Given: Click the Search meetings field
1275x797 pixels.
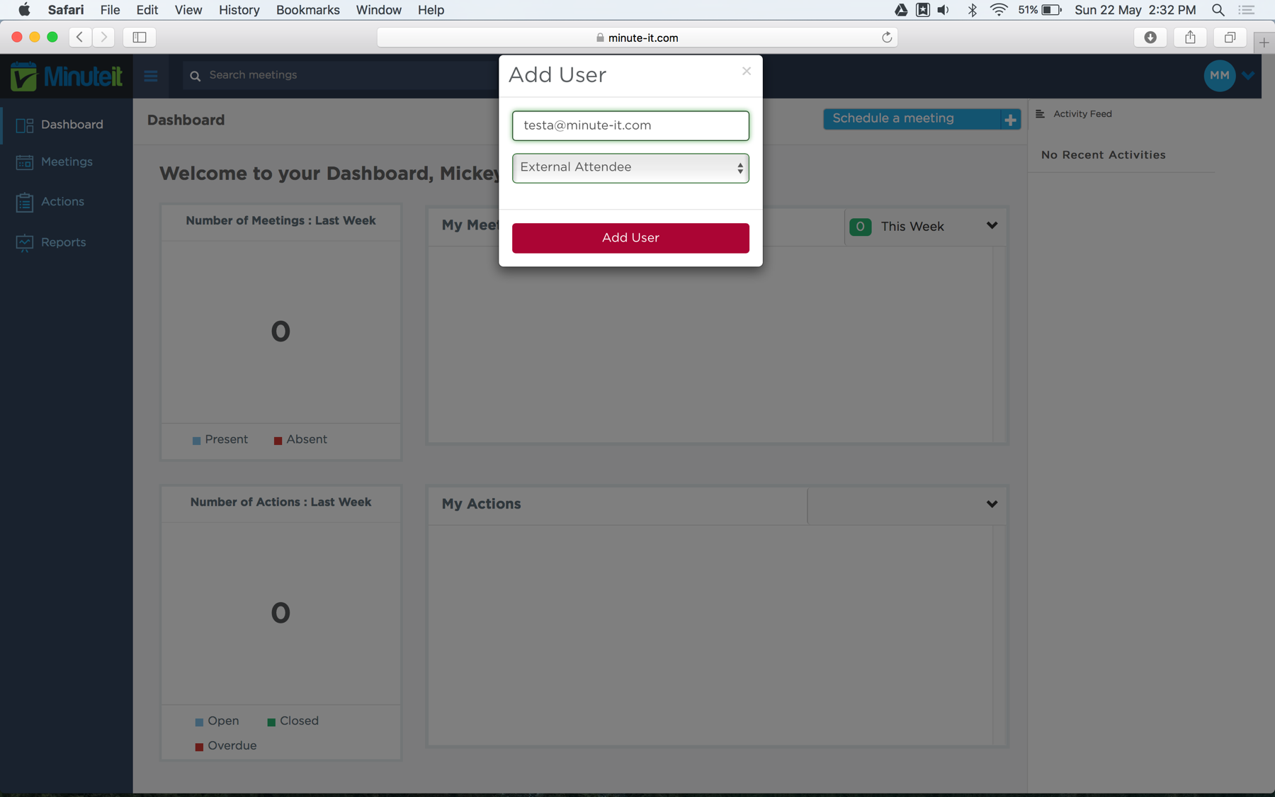Looking at the screenshot, I should (x=340, y=75).
